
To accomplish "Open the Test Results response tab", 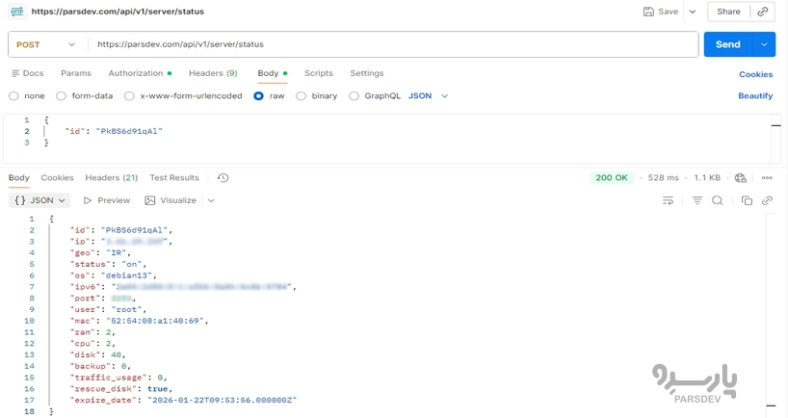I will point(173,178).
